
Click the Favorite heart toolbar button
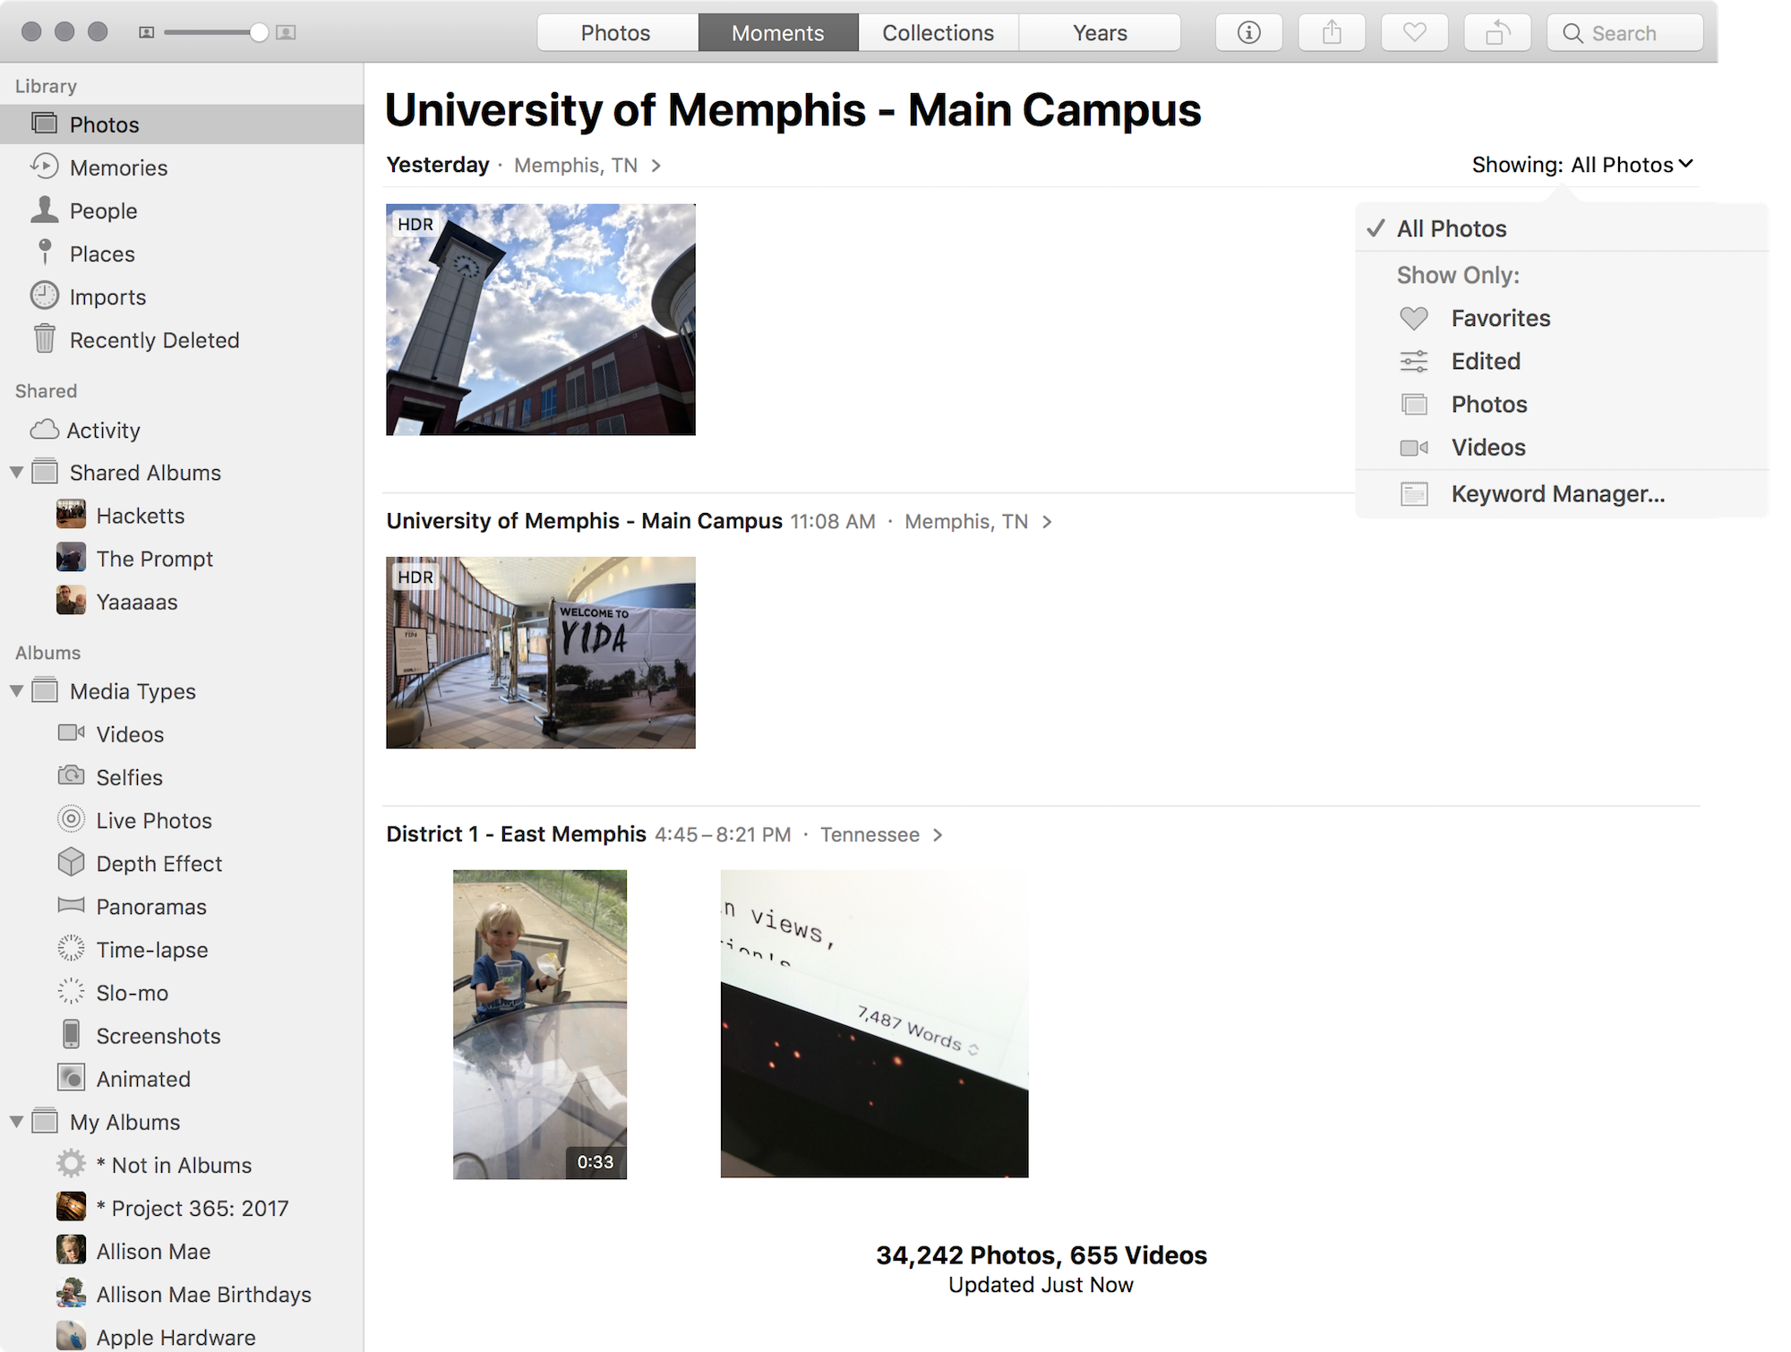click(1414, 33)
